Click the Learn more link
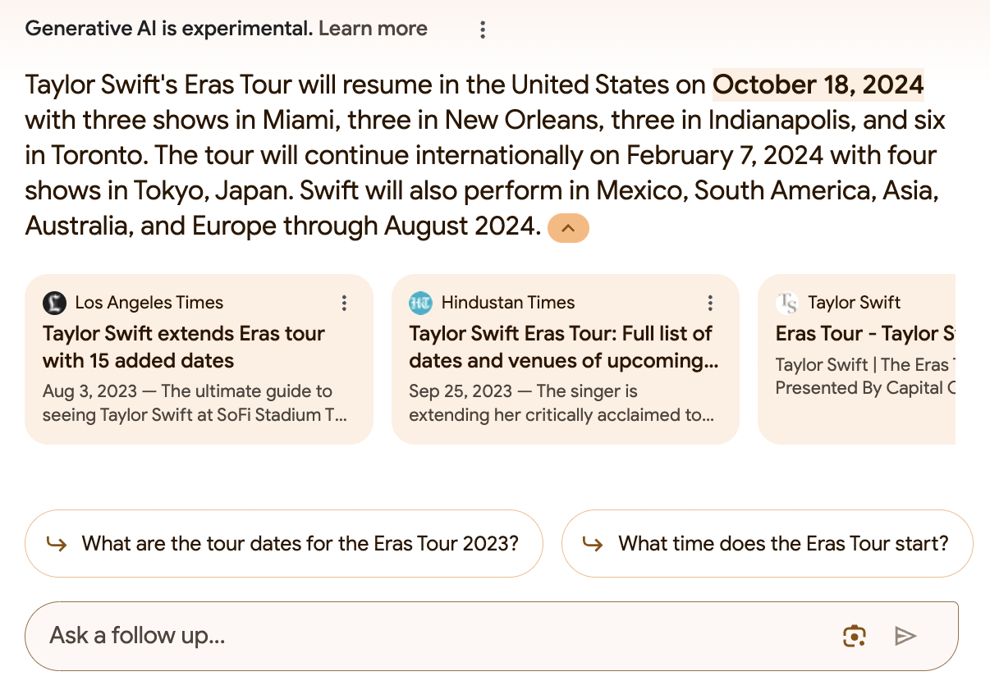The width and height of the screenshot is (990, 699). [373, 29]
